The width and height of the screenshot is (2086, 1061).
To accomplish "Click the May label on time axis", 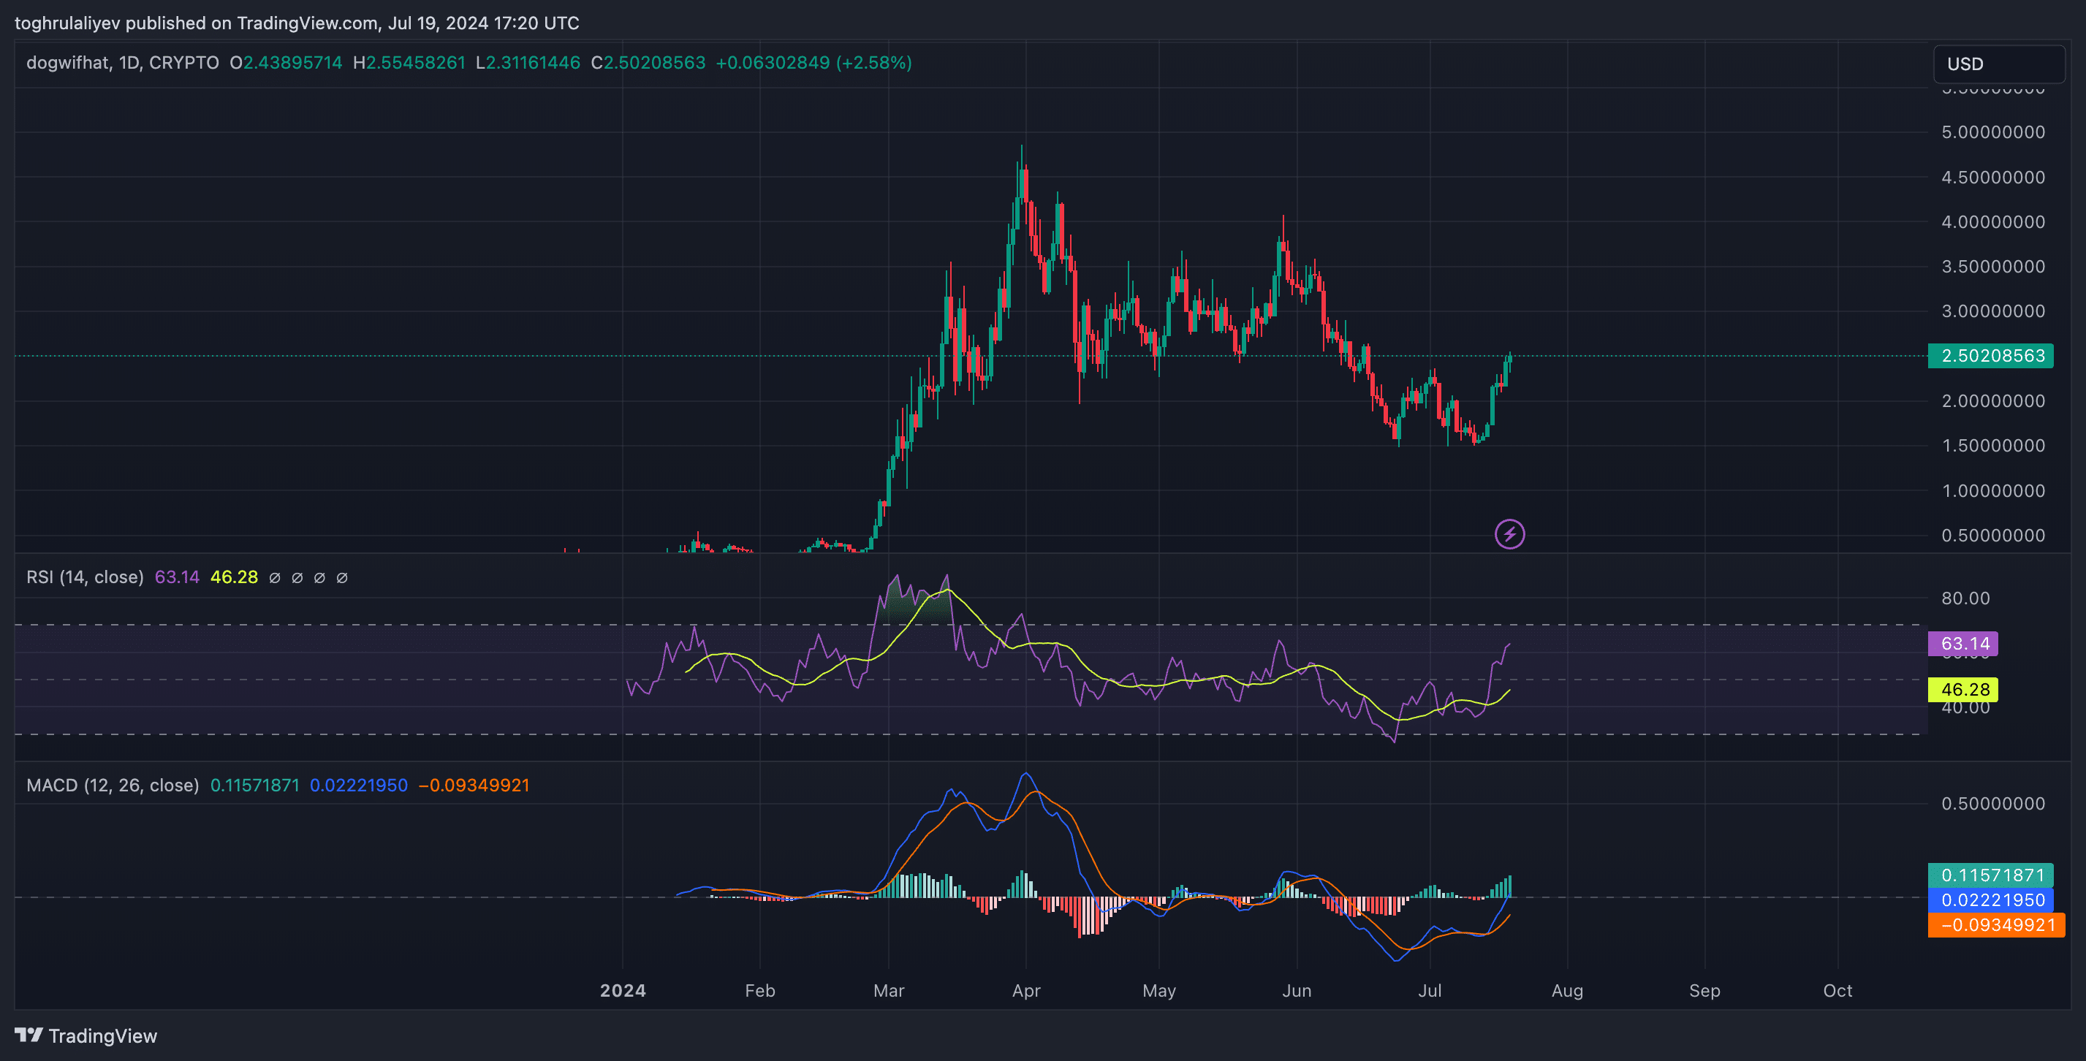I will (x=1158, y=991).
